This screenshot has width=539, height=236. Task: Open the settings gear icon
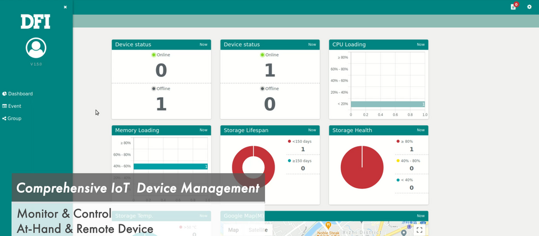click(529, 7)
